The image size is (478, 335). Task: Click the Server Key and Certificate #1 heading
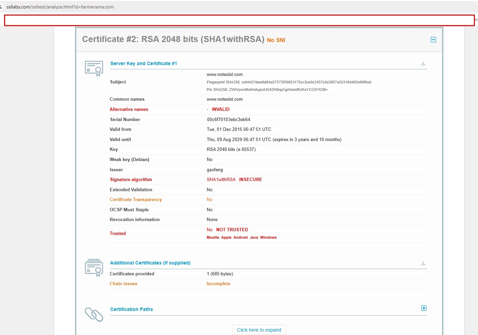coord(144,63)
